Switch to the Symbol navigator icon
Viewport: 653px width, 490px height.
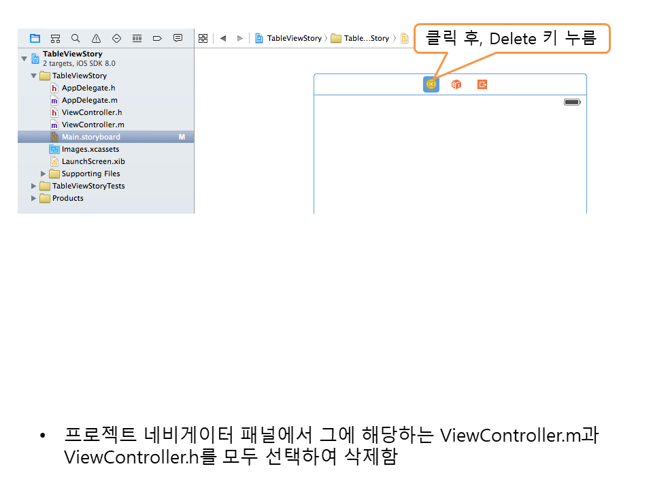pyautogui.click(x=55, y=38)
